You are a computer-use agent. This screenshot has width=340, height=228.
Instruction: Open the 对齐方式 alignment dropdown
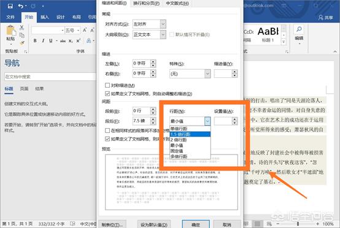[149, 24]
